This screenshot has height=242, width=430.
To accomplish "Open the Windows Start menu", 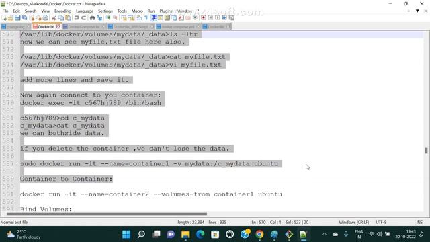I will pos(126,235).
